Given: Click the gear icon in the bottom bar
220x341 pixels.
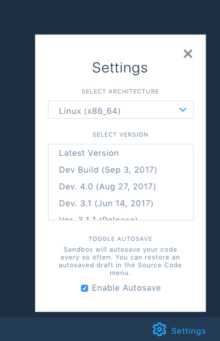Looking at the screenshot, I should pos(159,329).
